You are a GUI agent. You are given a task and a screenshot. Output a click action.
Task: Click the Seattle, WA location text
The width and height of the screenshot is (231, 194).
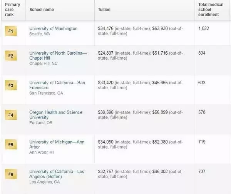[x=40, y=34]
